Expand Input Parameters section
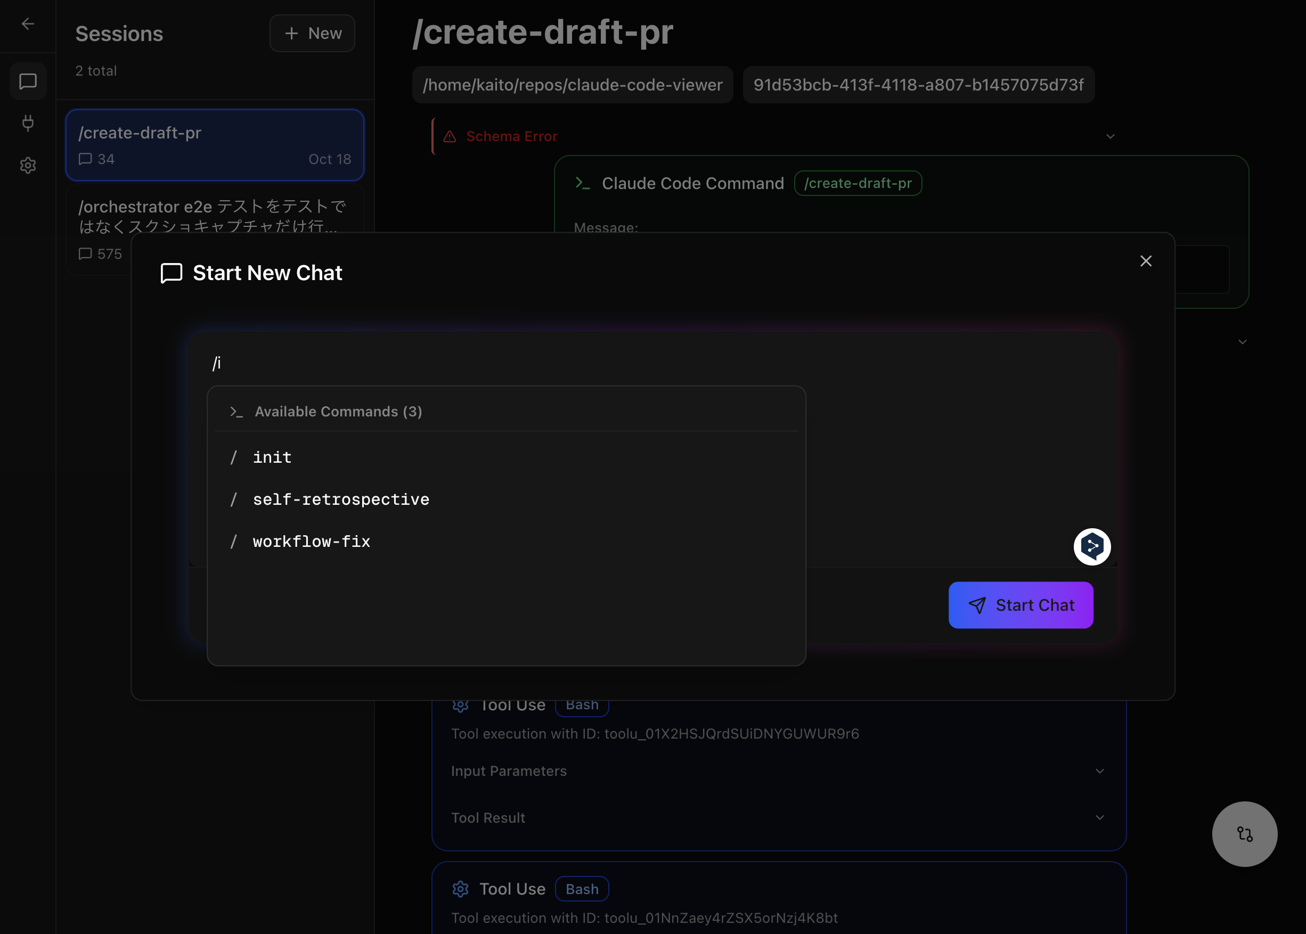This screenshot has height=934, width=1306. click(1099, 771)
